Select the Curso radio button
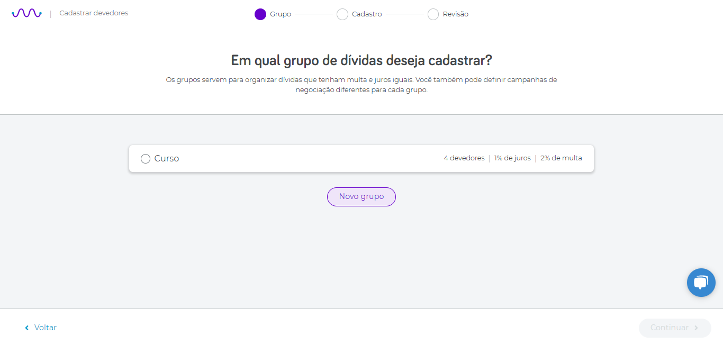The width and height of the screenshot is (723, 344). (146, 159)
